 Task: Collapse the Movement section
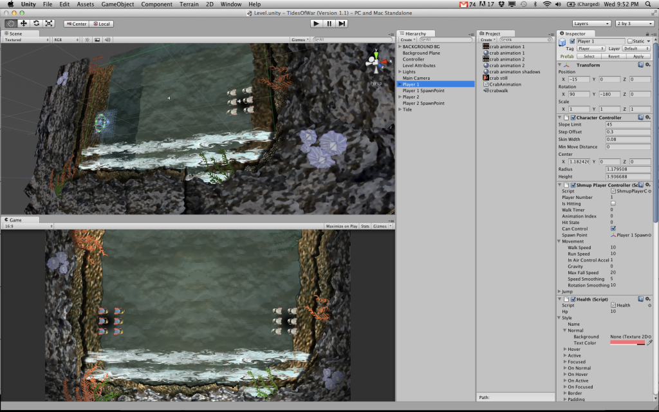(559, 241)
